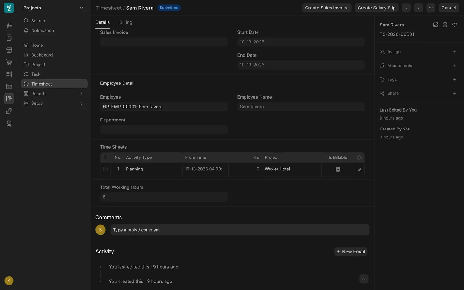Screen dimensions: 464x290
Task: Click the Employee Name field Sam Rivera
Action: coord(301,107)
